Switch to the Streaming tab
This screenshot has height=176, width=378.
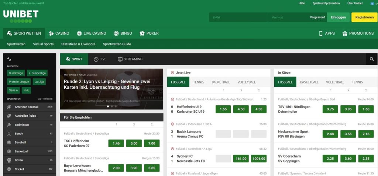[x=130, y=59]
